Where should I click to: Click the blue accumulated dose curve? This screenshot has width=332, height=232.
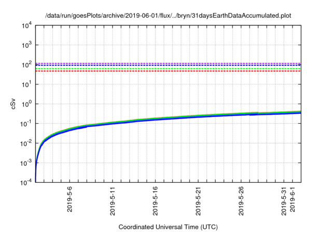tap(168, 119)
